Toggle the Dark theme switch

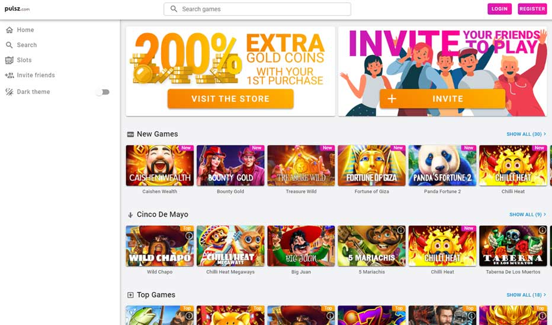(103, 92)
